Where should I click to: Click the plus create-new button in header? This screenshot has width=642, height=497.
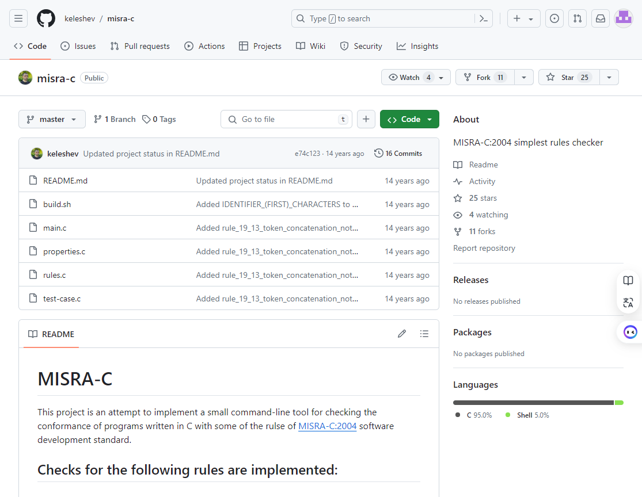click(517, 18)
